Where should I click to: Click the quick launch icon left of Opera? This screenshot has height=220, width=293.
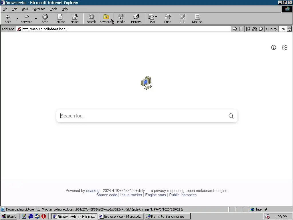coord(37,217)
